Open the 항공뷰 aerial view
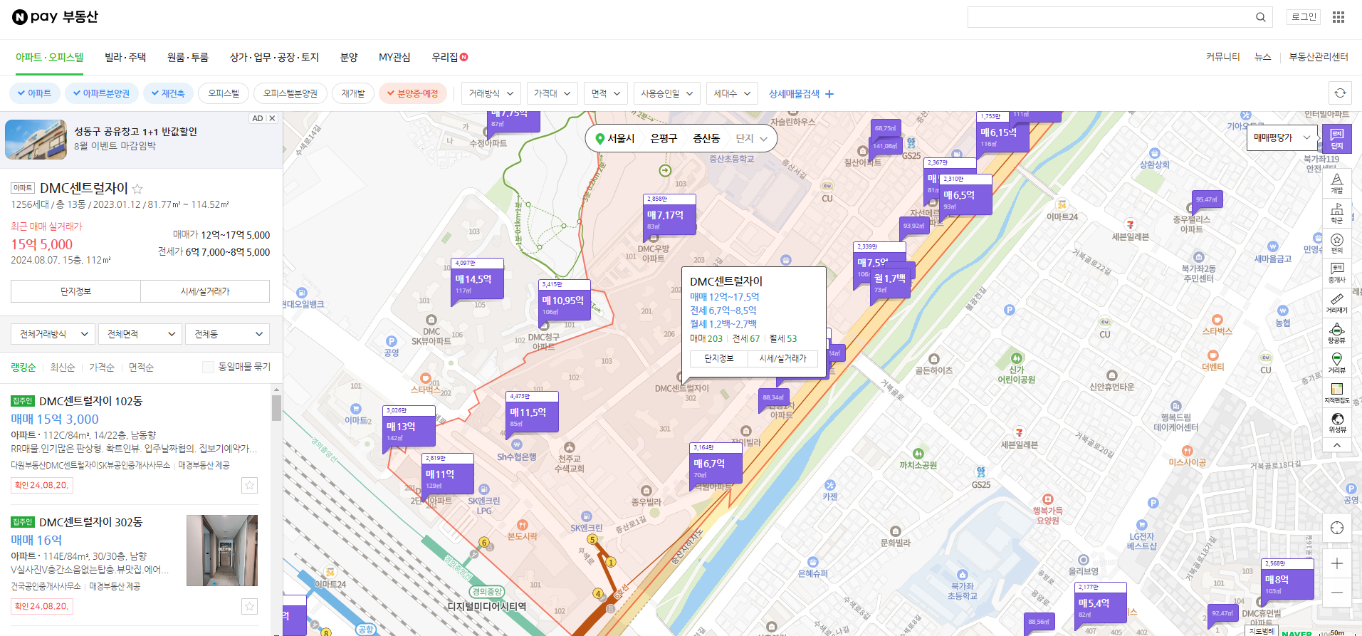 click(1337, 333)
